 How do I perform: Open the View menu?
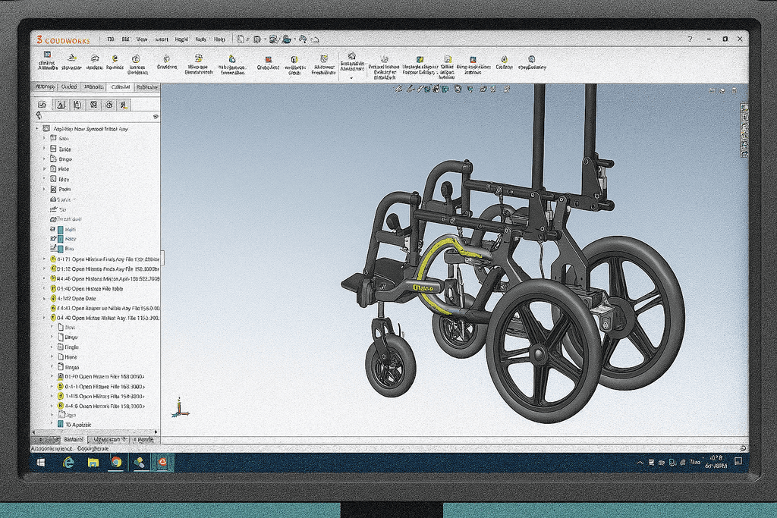142,39
